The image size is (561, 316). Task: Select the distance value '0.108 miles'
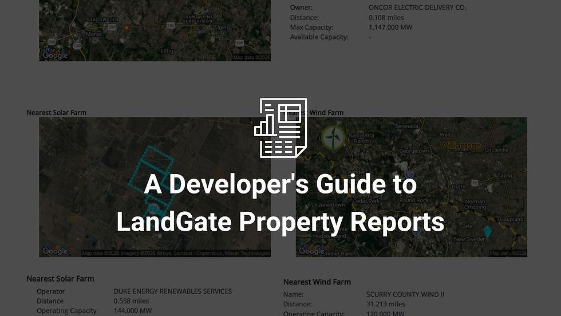(386, 18)
